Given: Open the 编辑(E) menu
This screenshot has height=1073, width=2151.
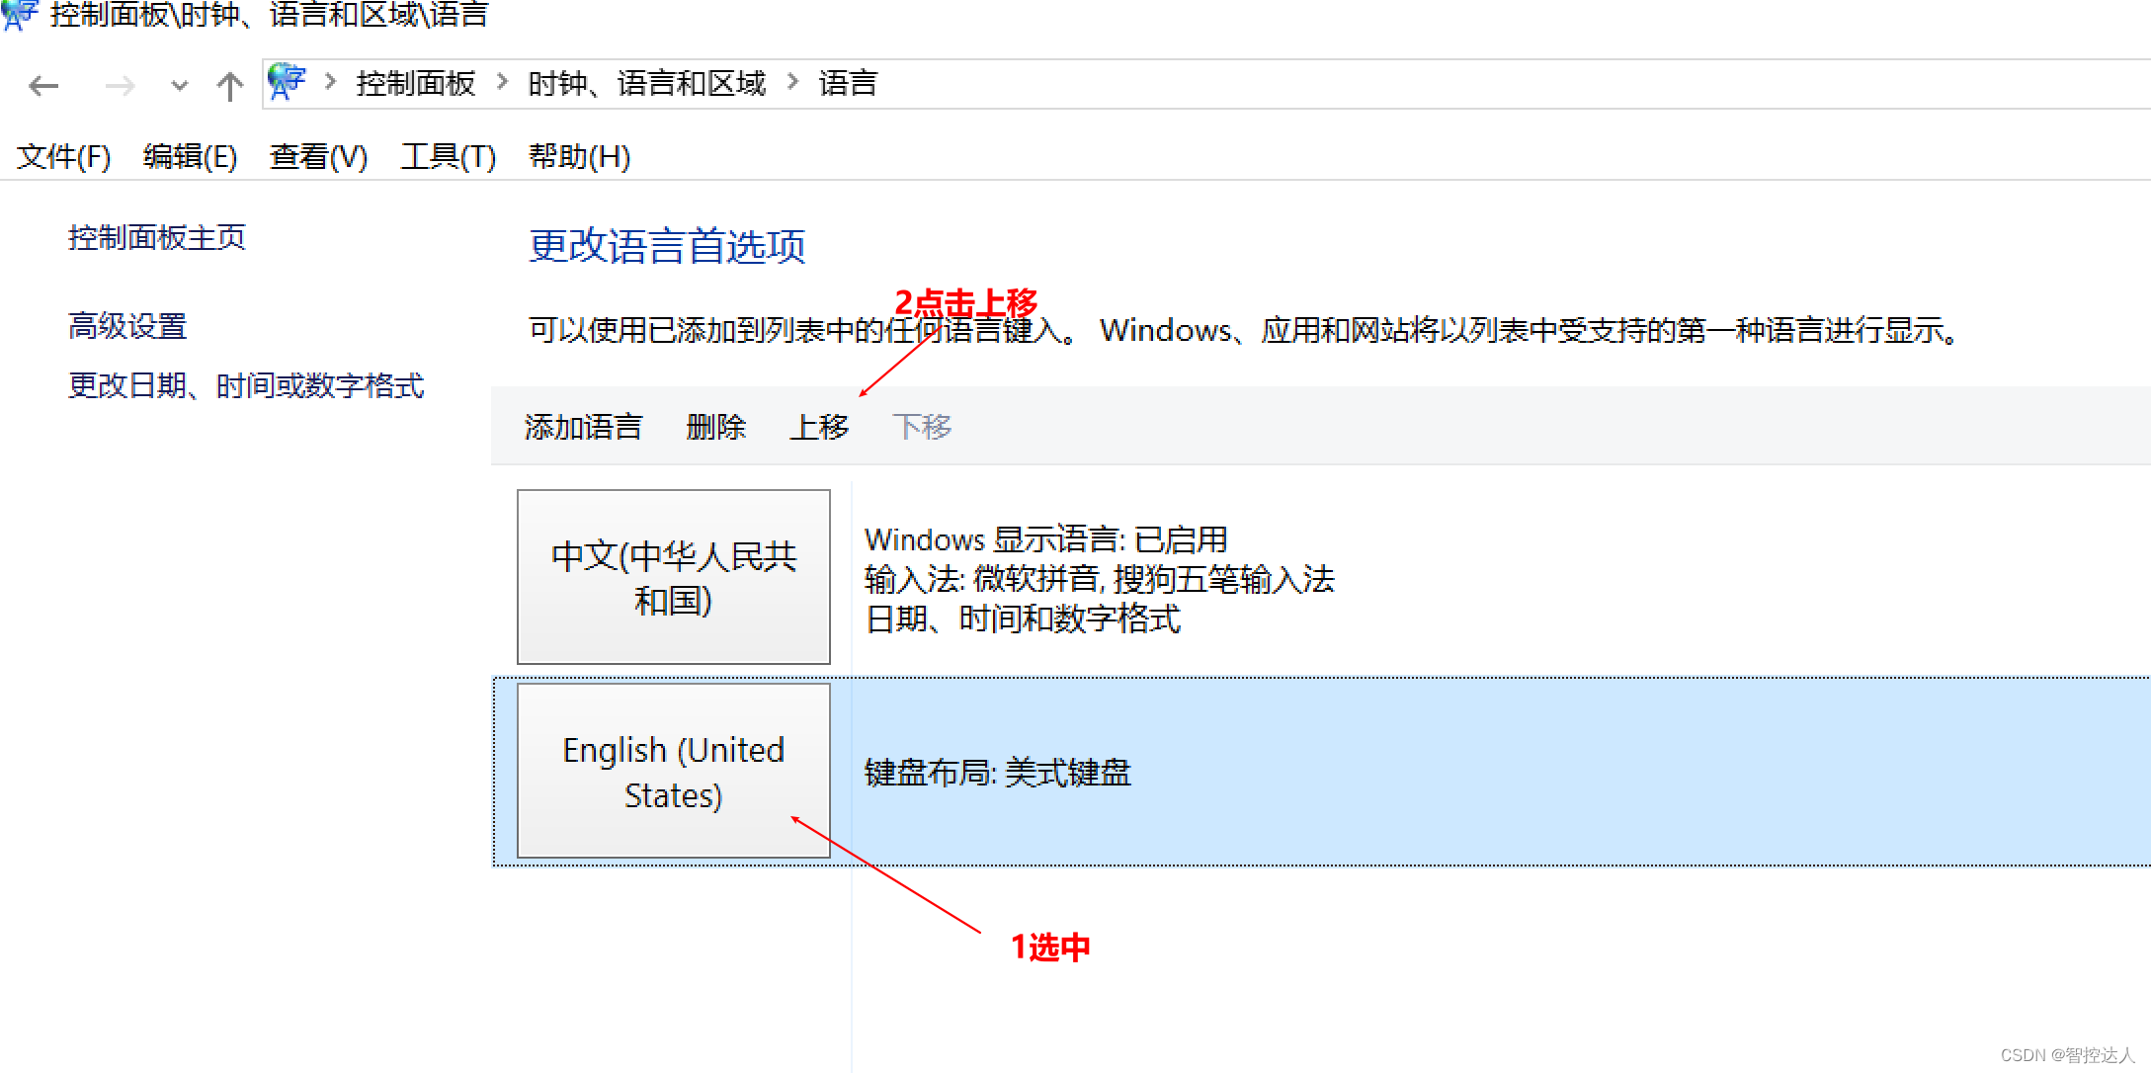Looking at the screenshot, I should (x=190, y=156).
